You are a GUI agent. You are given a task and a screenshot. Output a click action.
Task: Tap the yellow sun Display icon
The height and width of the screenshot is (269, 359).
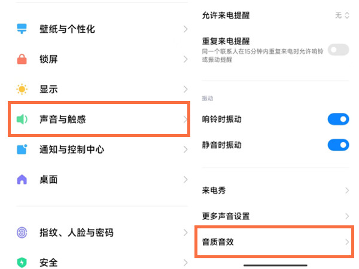[x=22, y=90]
